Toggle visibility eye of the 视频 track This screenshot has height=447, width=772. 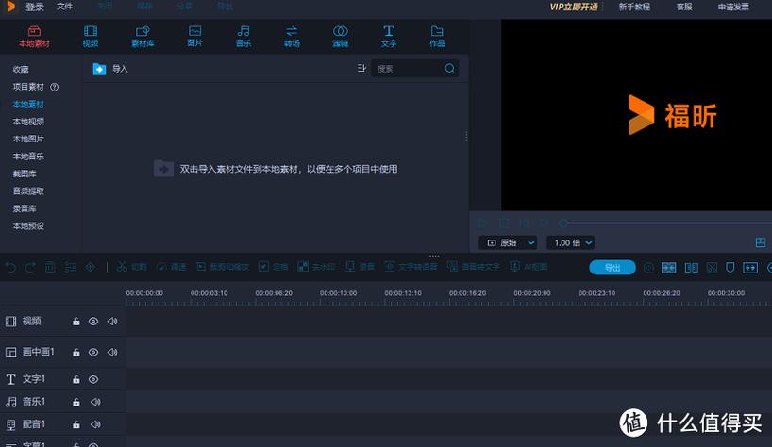coord(93,322)
